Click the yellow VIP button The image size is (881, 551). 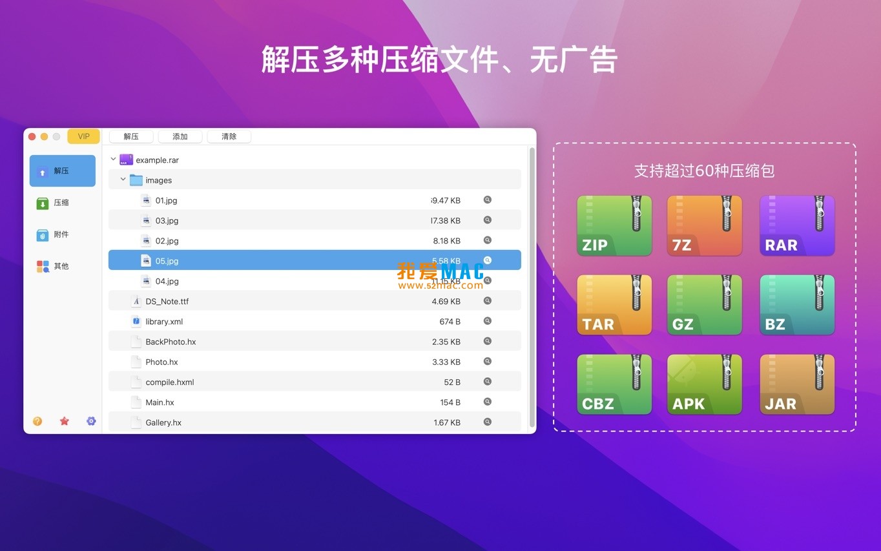point(83,136)
